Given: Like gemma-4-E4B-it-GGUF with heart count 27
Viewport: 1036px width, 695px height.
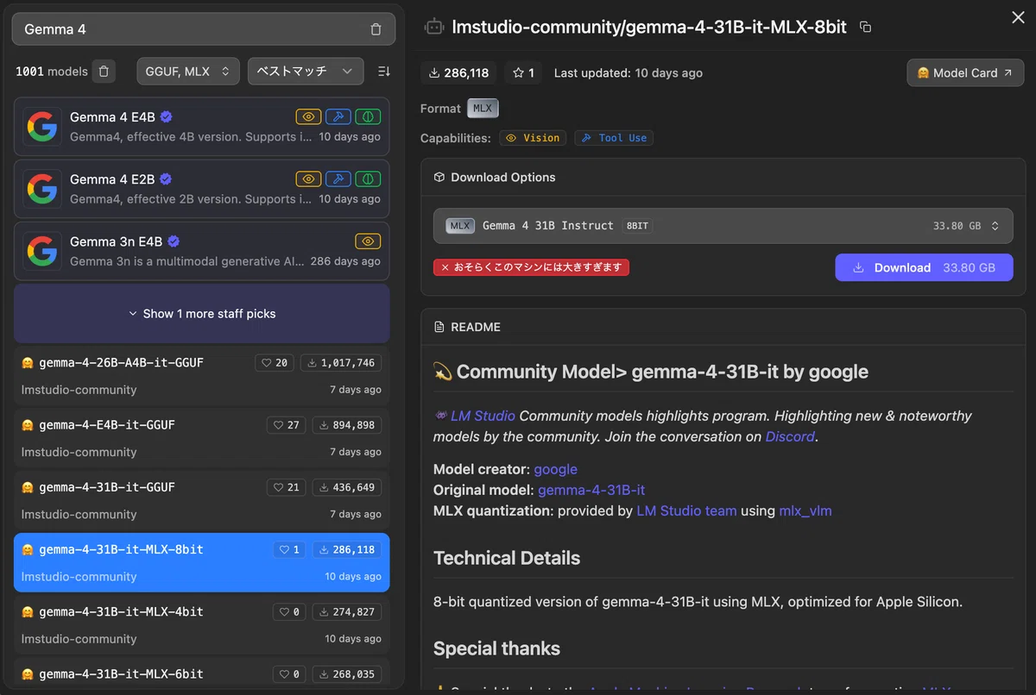Looking at the screenshot, I should tap(287, 425).
